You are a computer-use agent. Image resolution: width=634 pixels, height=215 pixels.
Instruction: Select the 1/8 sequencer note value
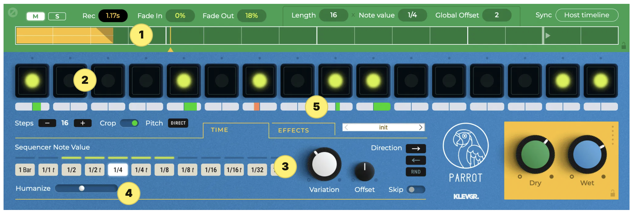pyautogui.click(x=164, y=170)
